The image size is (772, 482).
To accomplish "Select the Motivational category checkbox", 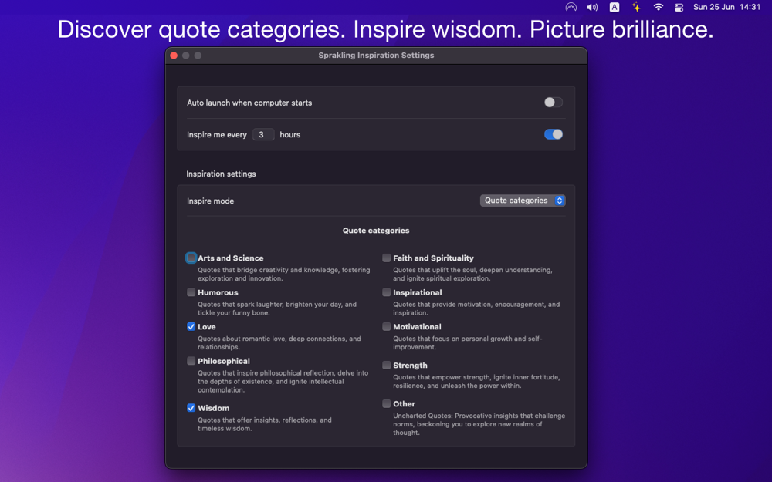I will 387,326.
